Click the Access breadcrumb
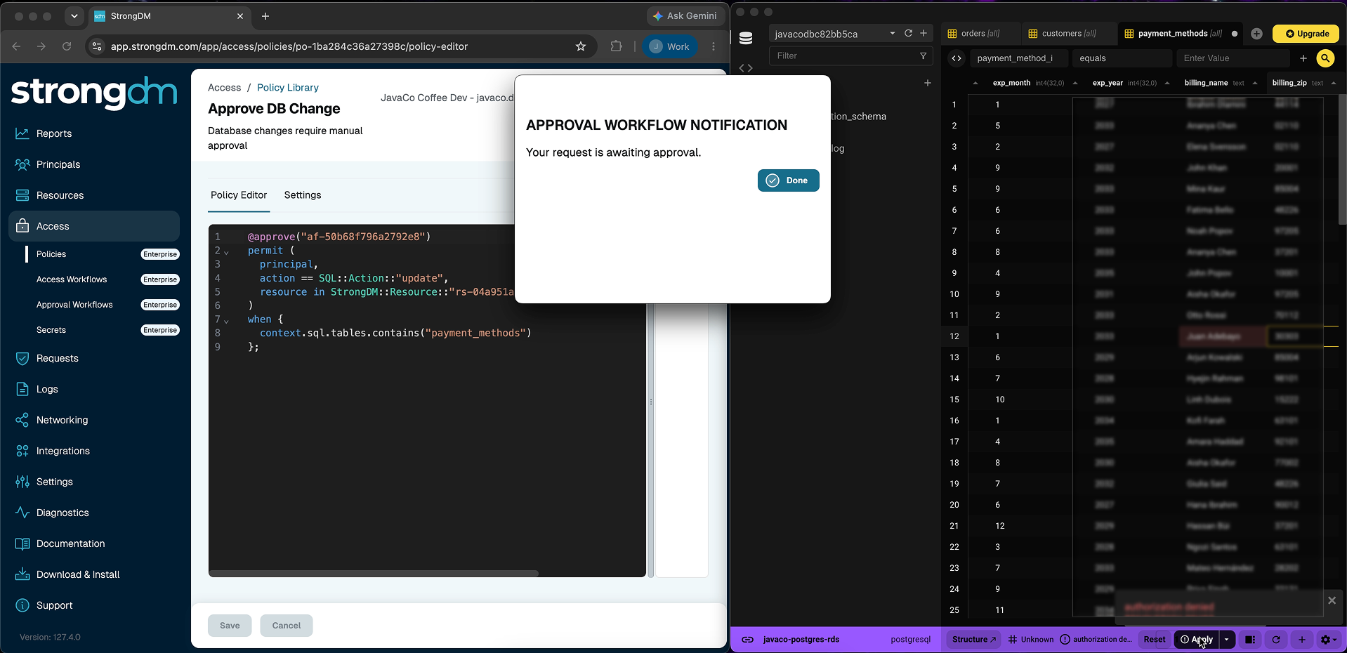This screenshot has width=1347, height=653. 224,88
